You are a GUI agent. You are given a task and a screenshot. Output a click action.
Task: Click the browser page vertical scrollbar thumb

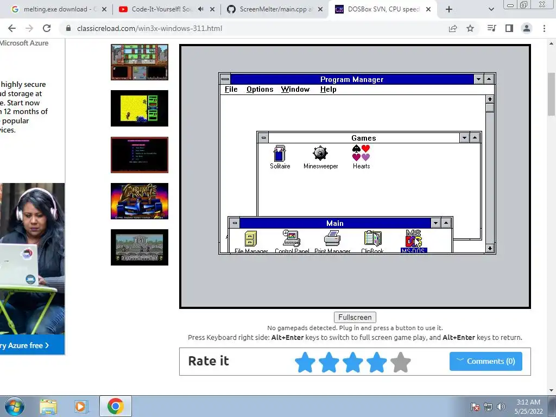point(552,94)
